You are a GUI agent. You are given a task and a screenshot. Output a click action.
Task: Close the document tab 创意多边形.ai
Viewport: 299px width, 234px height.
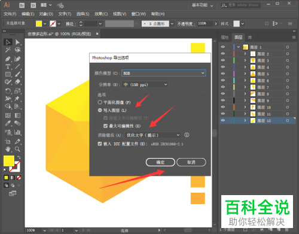tap(97, 34)
